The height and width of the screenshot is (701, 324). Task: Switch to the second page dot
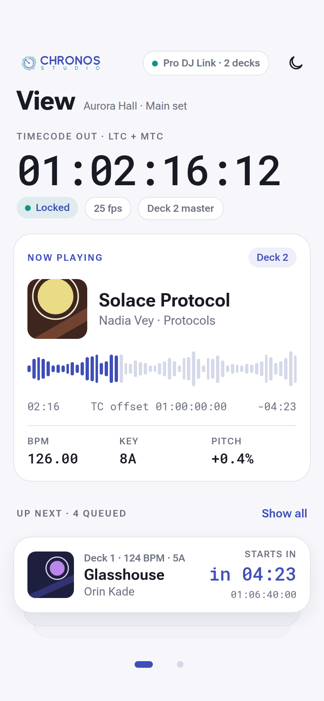tap(180, 664)
